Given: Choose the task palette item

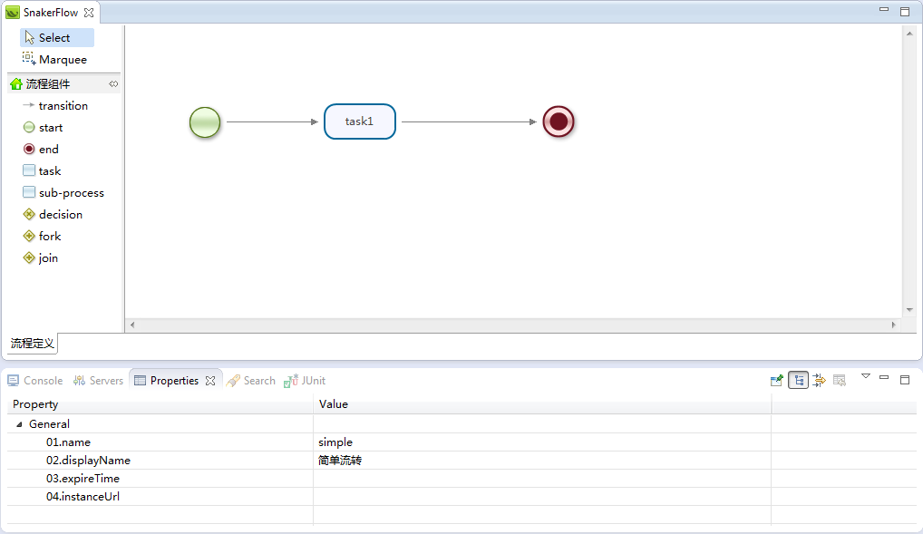Looking at the screenshot, I should click(x=43, y=171).
